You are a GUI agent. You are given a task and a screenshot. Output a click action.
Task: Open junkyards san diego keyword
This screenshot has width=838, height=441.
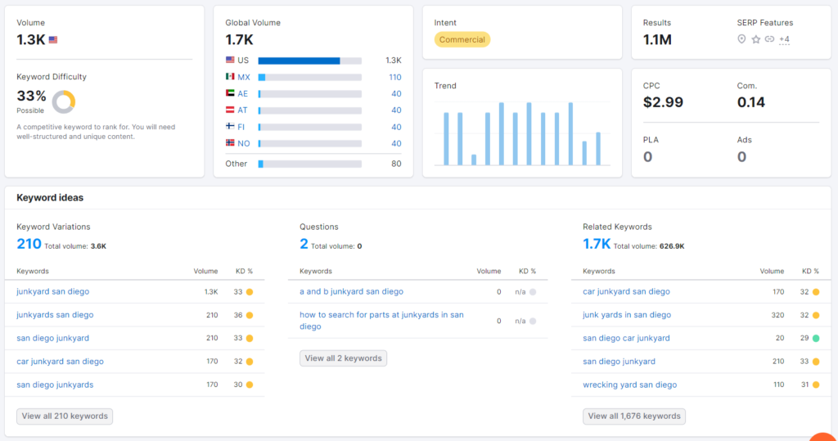pos(55,315)
